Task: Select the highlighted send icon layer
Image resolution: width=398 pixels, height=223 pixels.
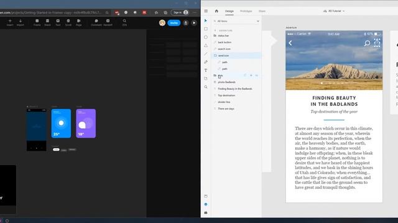Action: 236,55
